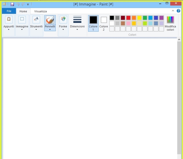Viewport: 183px width, 159px height.
Task: Expand the Forme dropdown arrow
Action: pyautogui.click(x=63, y=30)
